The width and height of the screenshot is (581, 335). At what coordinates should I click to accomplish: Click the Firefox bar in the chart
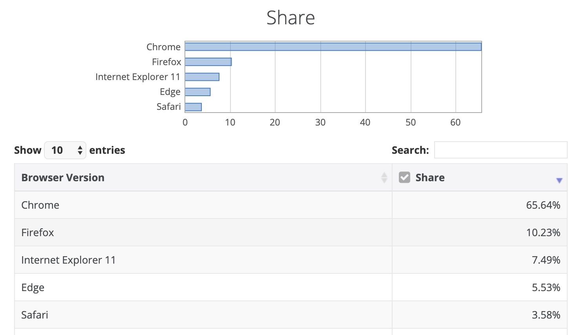pyautogui.click(x=208, y=62)
